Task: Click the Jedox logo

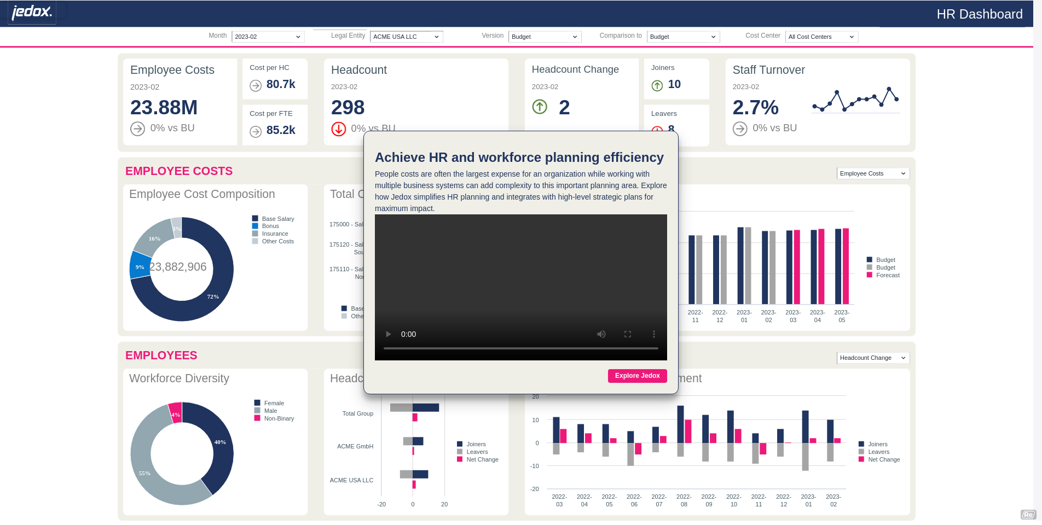Action: point(32,12)
